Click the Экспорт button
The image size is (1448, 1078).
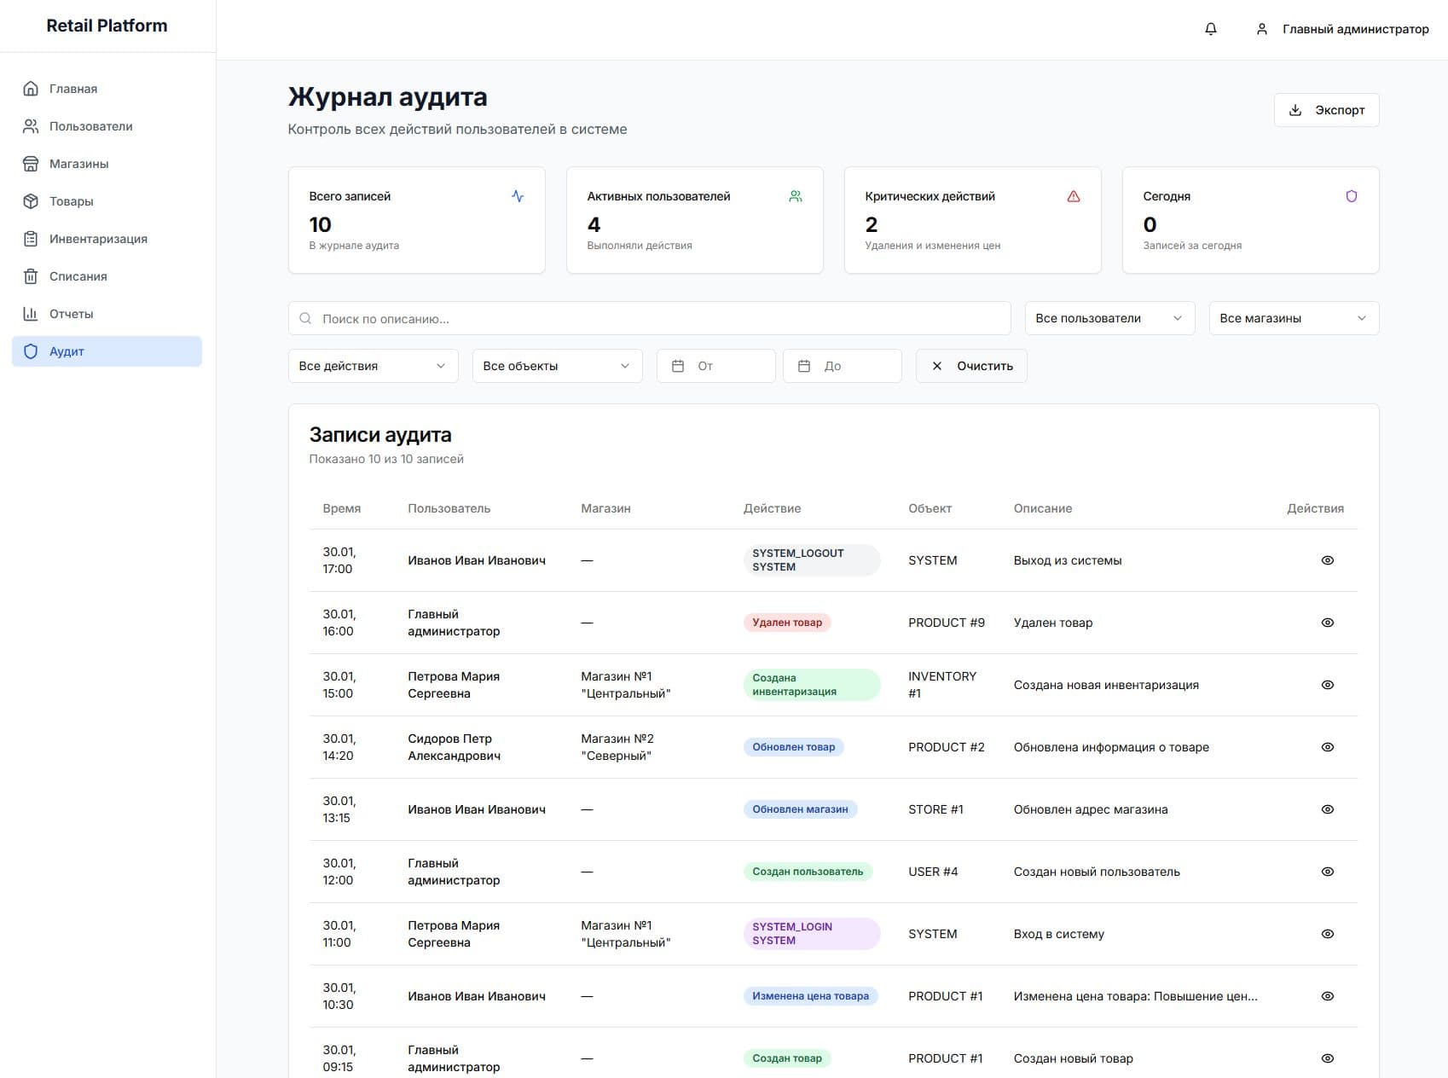click(x=1326, y=110)
